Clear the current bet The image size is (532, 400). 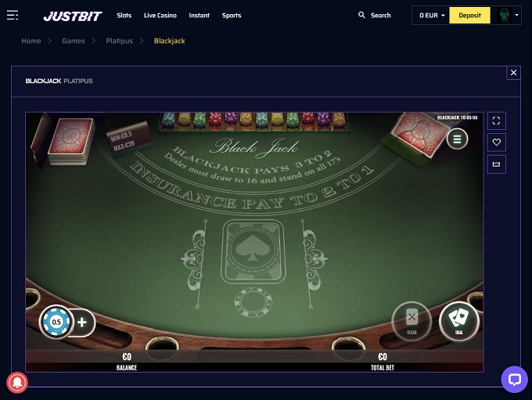click(412, 321)
